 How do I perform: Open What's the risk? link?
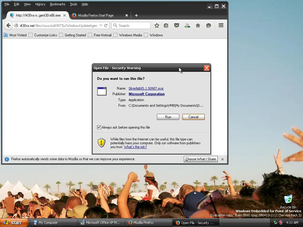click(135, 147)
